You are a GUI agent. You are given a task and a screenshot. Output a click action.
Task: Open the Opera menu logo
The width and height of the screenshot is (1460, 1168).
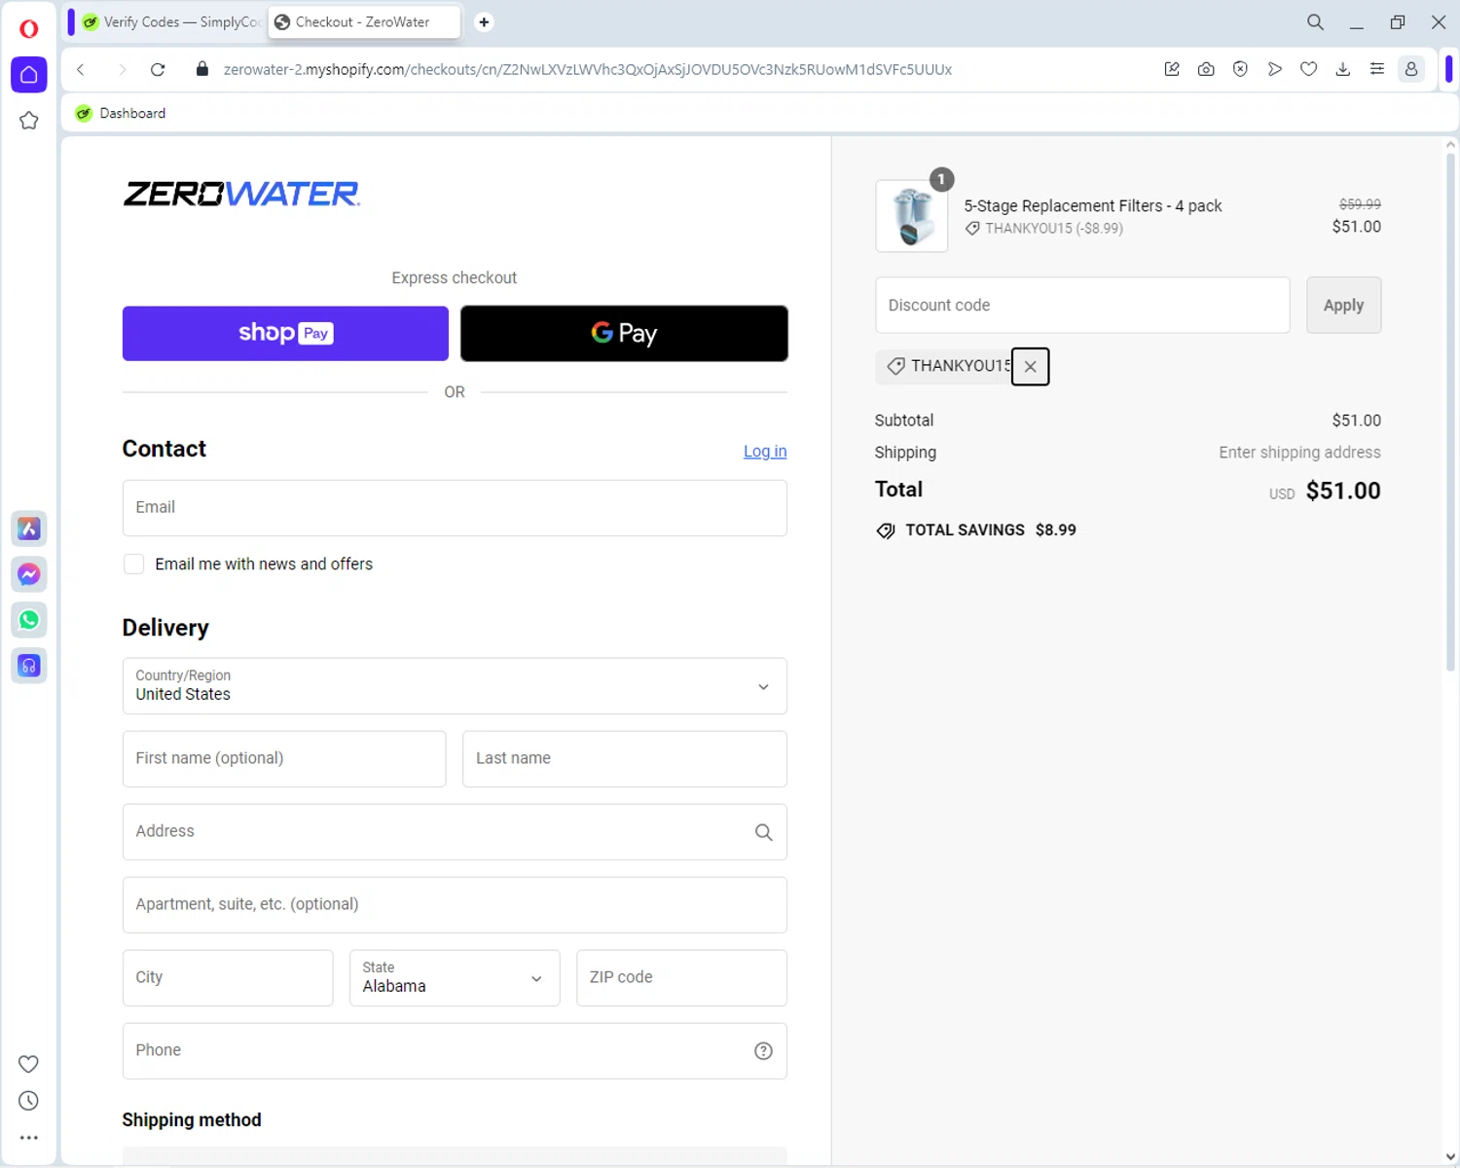pyautogui.click(x=29, y=28)
